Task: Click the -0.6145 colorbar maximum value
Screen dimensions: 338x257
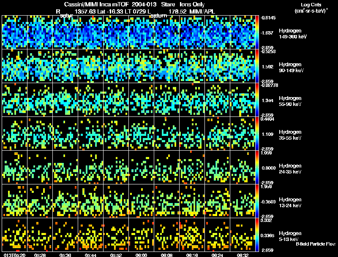Action: (268, 18)
